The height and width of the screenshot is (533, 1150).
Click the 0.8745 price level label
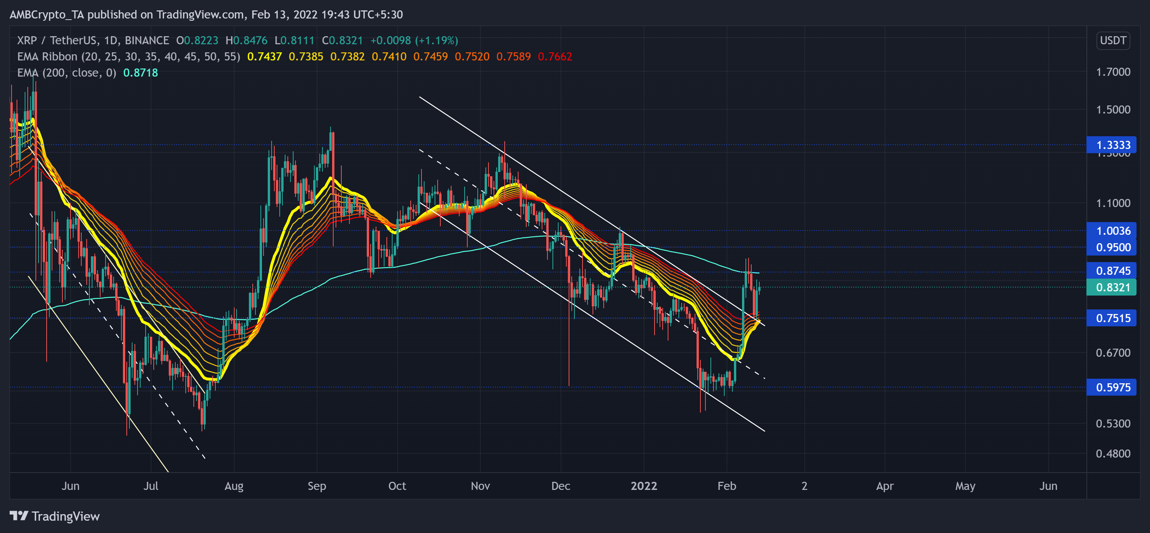(x=1111, y=271)
